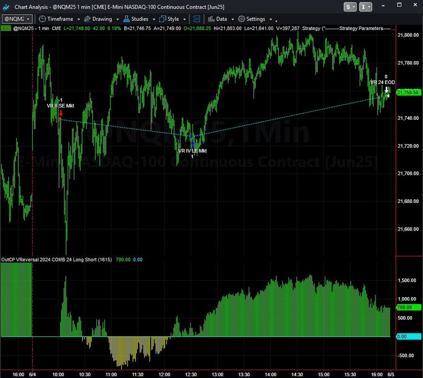Click the red SA strategy automation indicator

[x=5, y=28]
